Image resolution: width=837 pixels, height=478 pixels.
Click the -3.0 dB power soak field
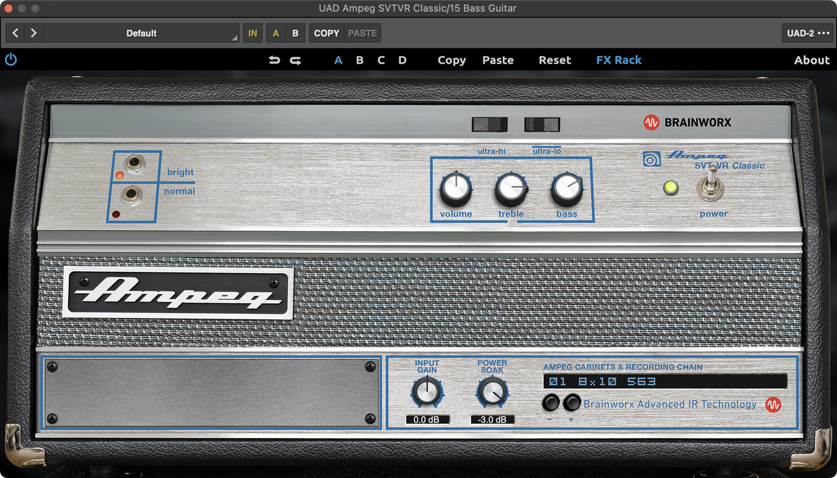pyautogui.click(x=492, y=419)
